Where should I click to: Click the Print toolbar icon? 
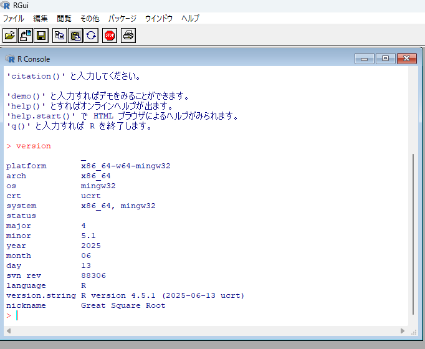click(128, 36)
